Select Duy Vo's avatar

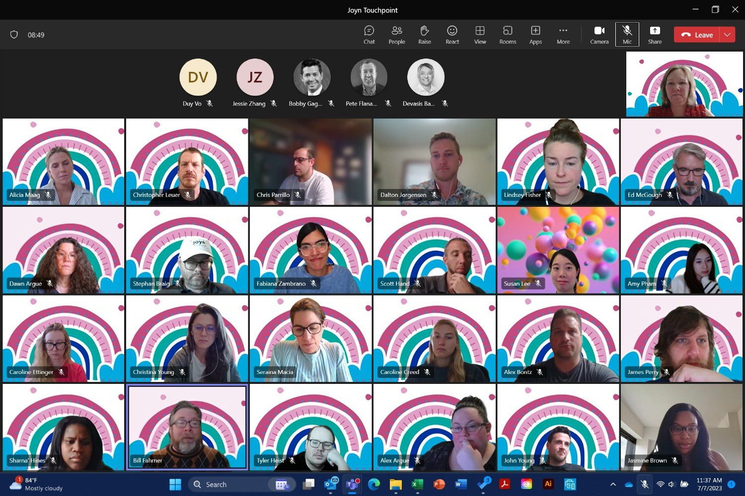coord(198,77)
